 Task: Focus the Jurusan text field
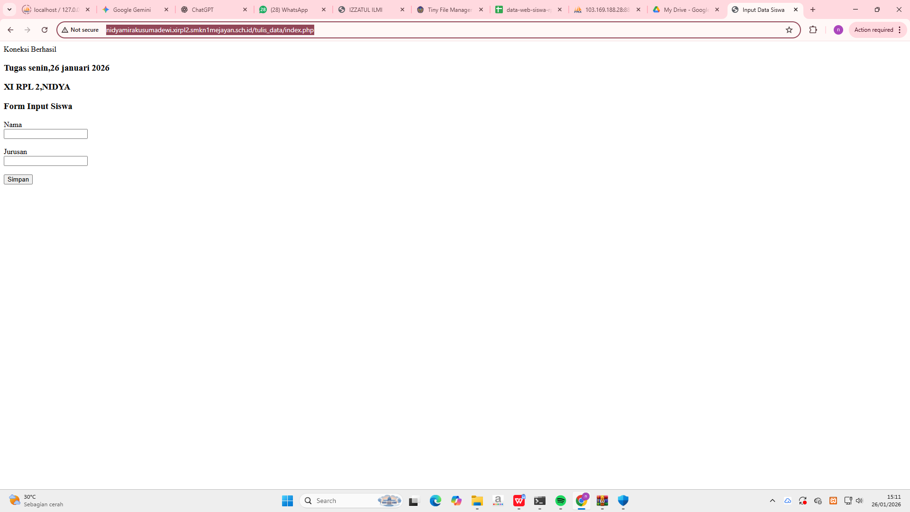pos(45,161)
